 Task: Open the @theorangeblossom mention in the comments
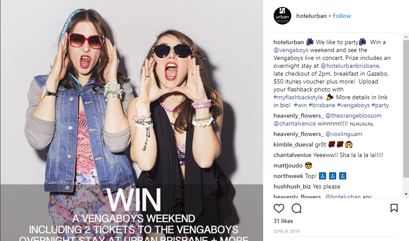(x=353, y=115)
